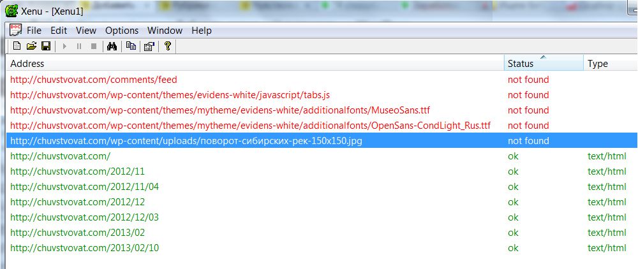638x269 pixels.
Task: Click the Xenu app icon in title bar
Action: (x=11, y=11)
